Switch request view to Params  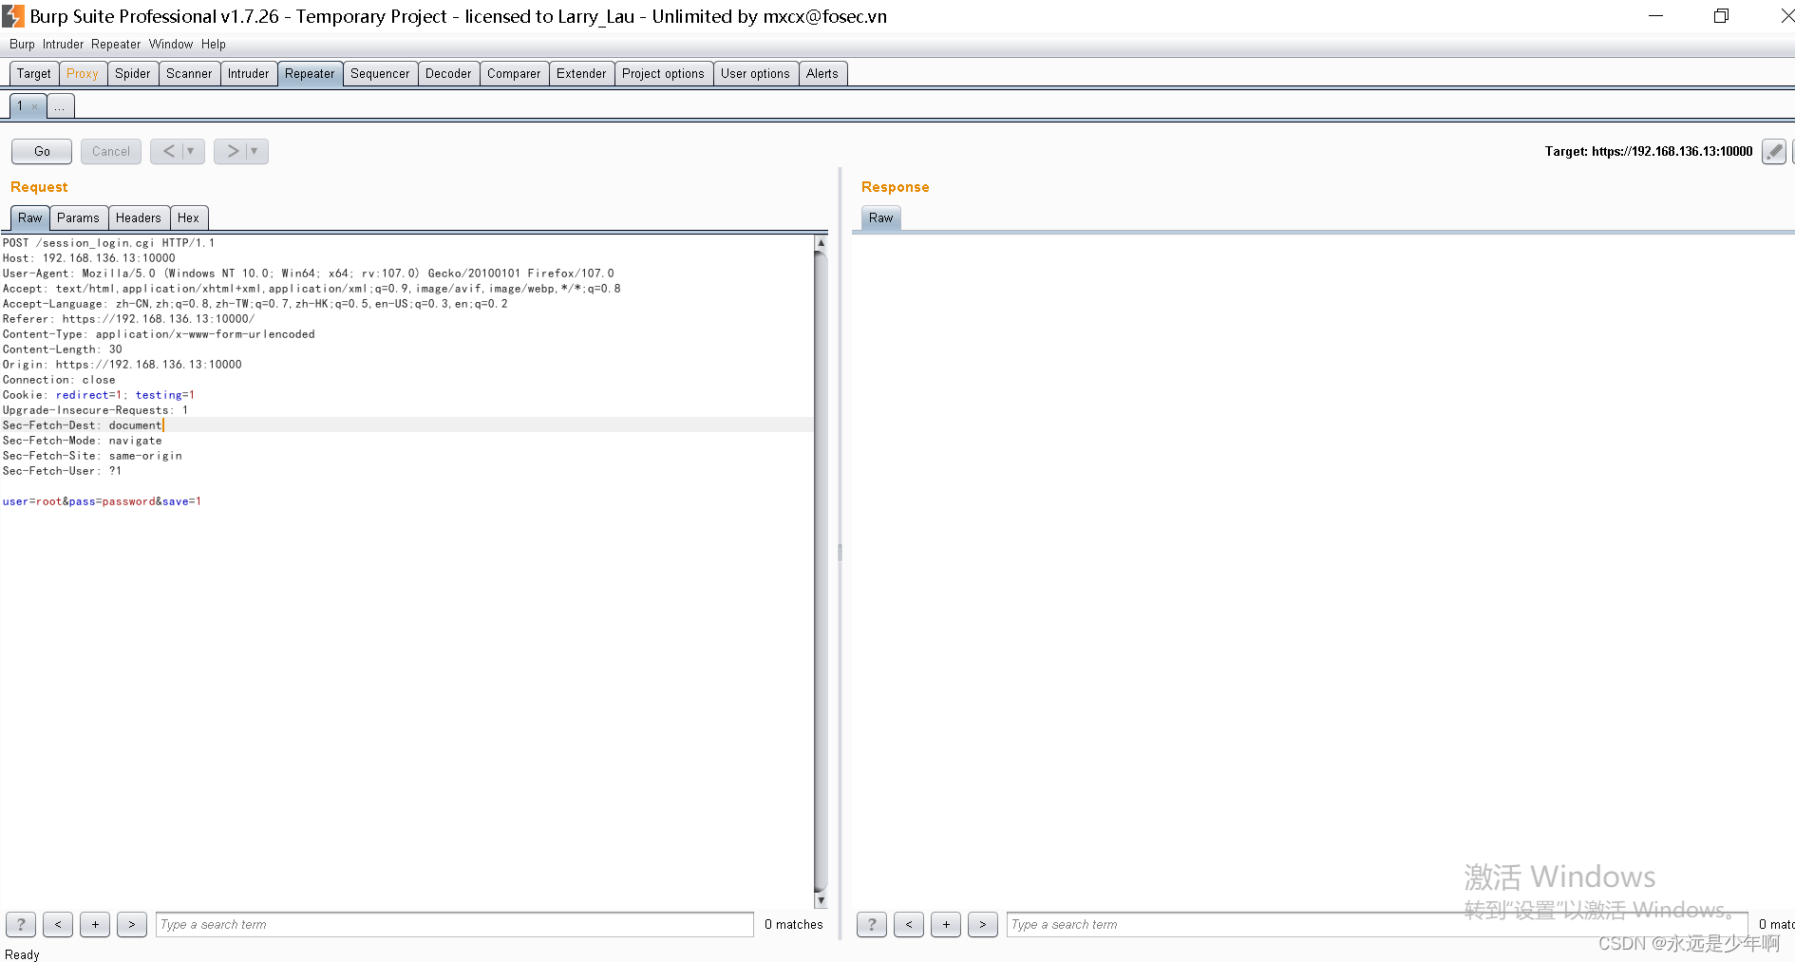tap(78, 217)
